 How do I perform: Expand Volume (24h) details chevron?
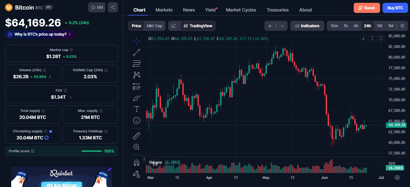[x=50, y=77]
